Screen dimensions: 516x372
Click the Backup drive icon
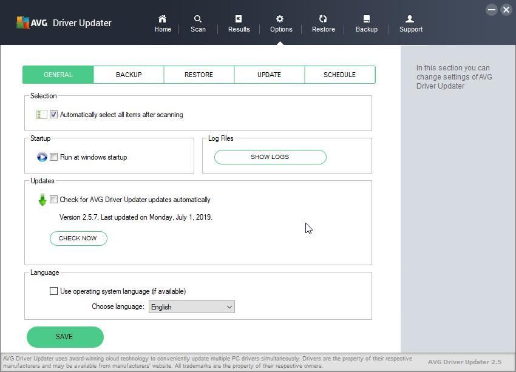[x=367, y=19]
